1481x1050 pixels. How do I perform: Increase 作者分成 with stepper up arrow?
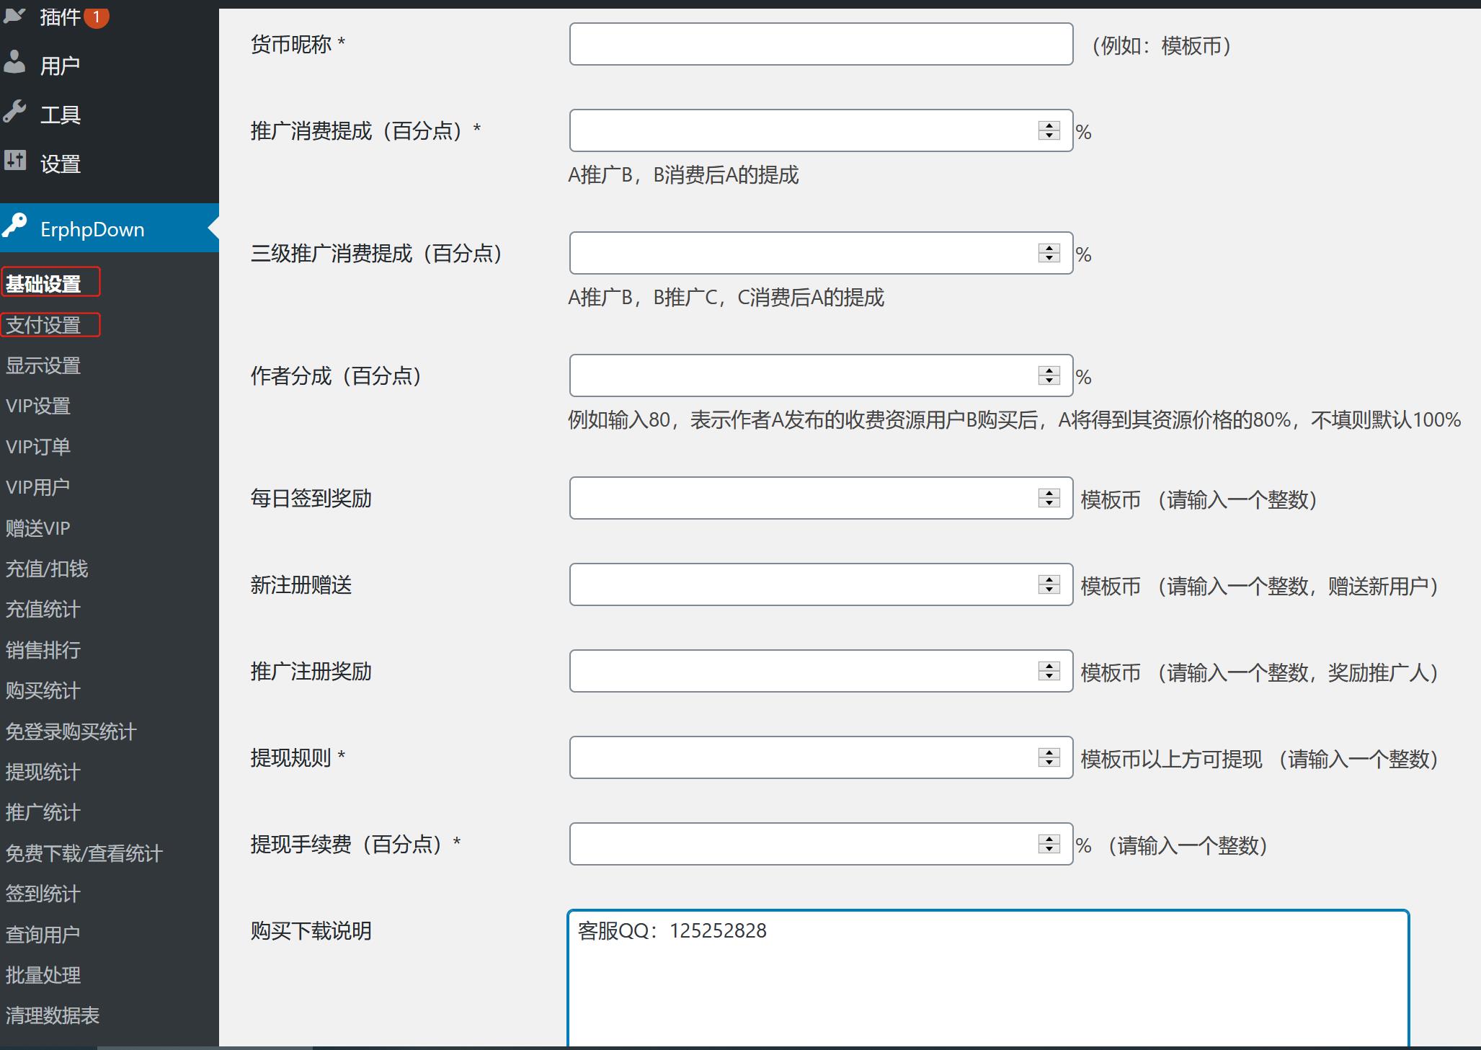[x=1049, y=370]
